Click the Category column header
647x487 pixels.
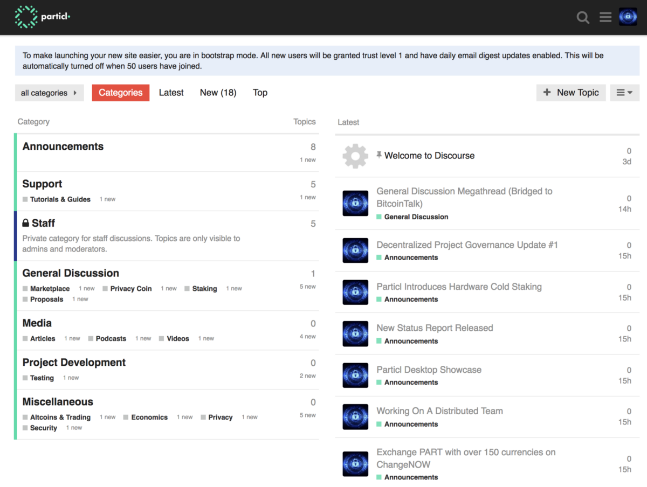(x=33, y=122)
